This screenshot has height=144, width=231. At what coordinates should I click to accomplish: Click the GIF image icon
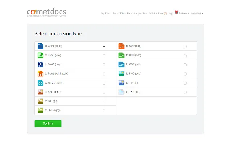(40, 101)
